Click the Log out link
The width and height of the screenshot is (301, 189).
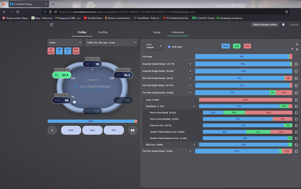294,24
